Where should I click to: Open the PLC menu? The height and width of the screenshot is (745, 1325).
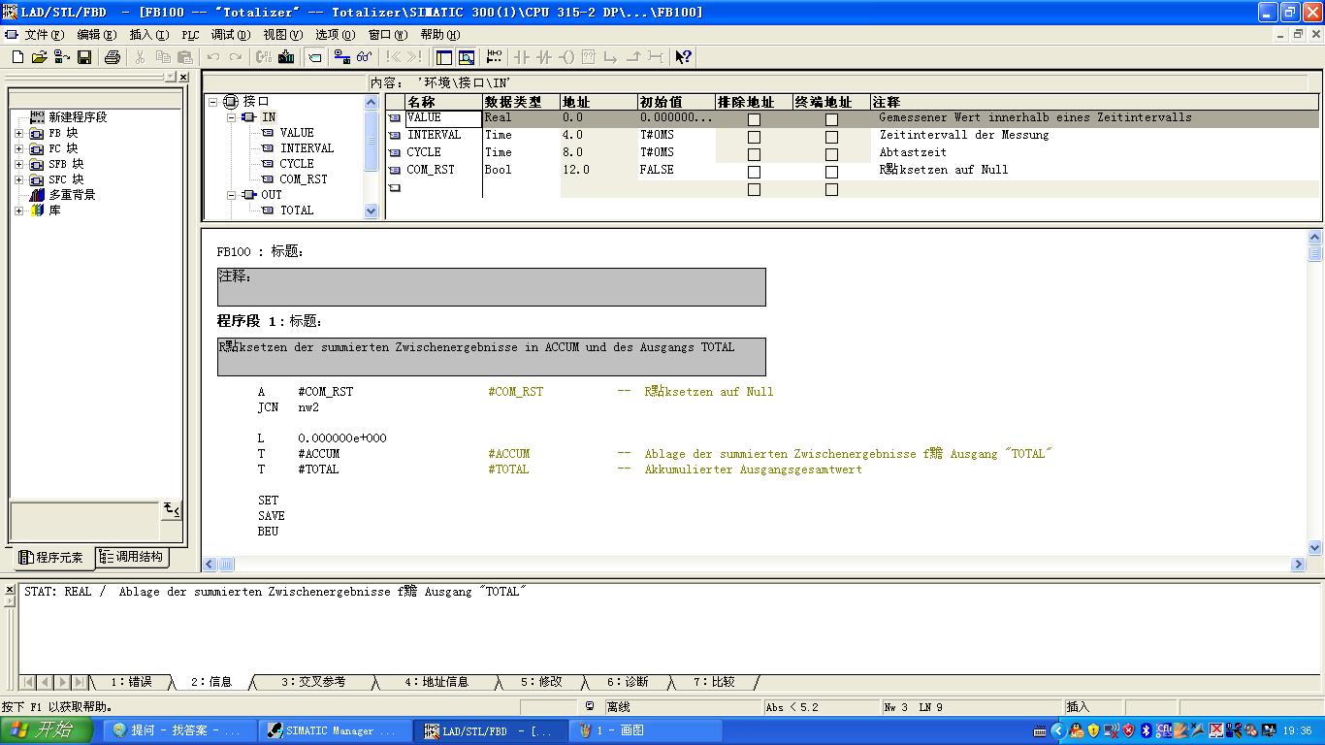coord(190,35)
